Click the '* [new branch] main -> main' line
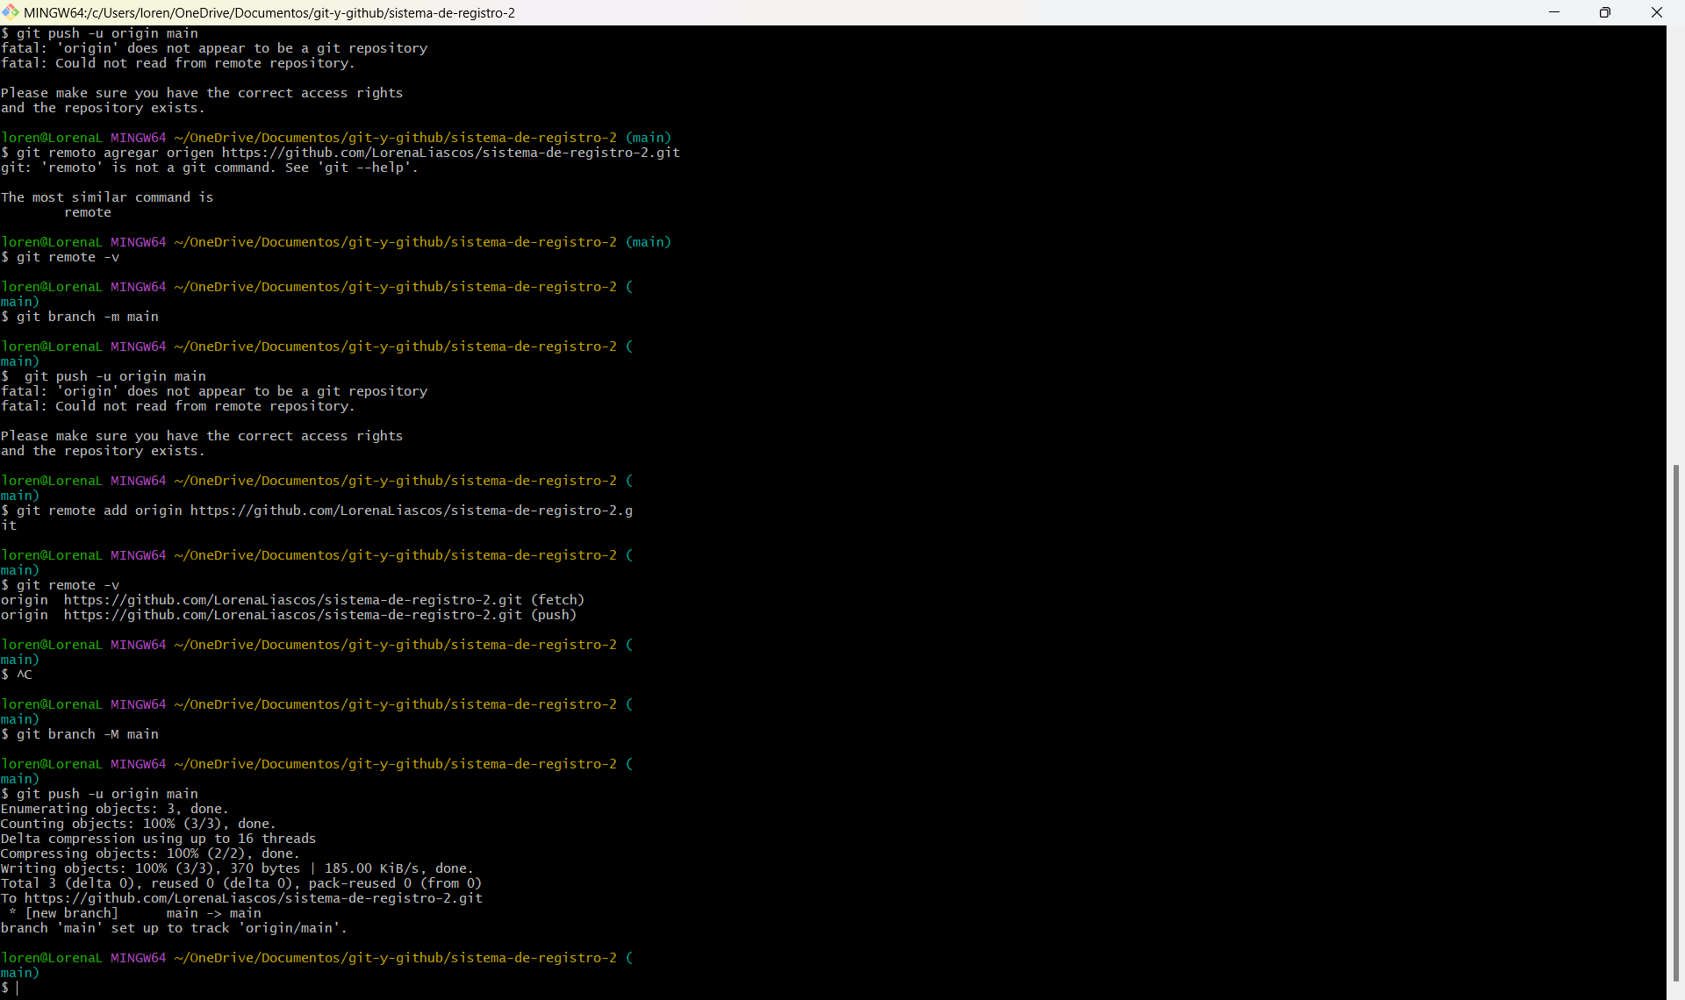The width and height of the screenshot is (1685, 1000). [x=134, y=913]
